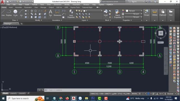Switch to the Annotate ribbon tab
The image size is (180, 101).
pos(18,7)
